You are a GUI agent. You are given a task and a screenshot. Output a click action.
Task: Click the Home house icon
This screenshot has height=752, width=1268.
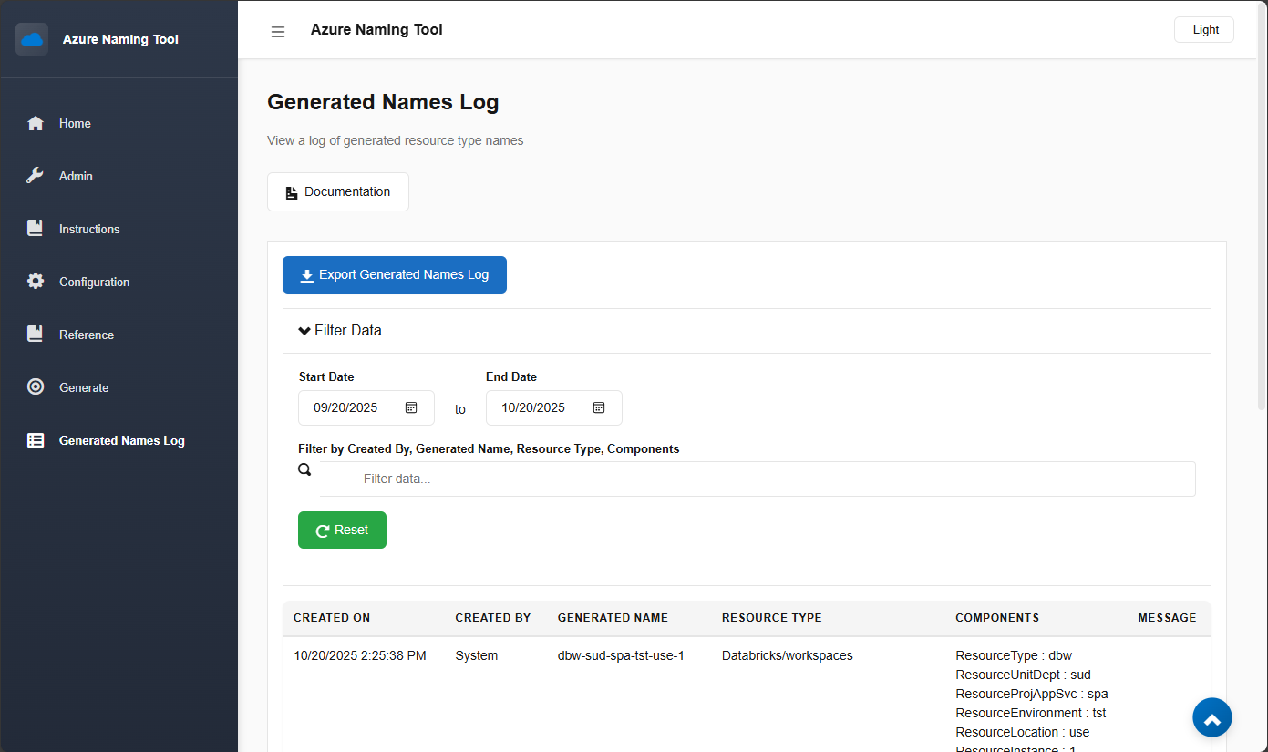pos(36,123)
